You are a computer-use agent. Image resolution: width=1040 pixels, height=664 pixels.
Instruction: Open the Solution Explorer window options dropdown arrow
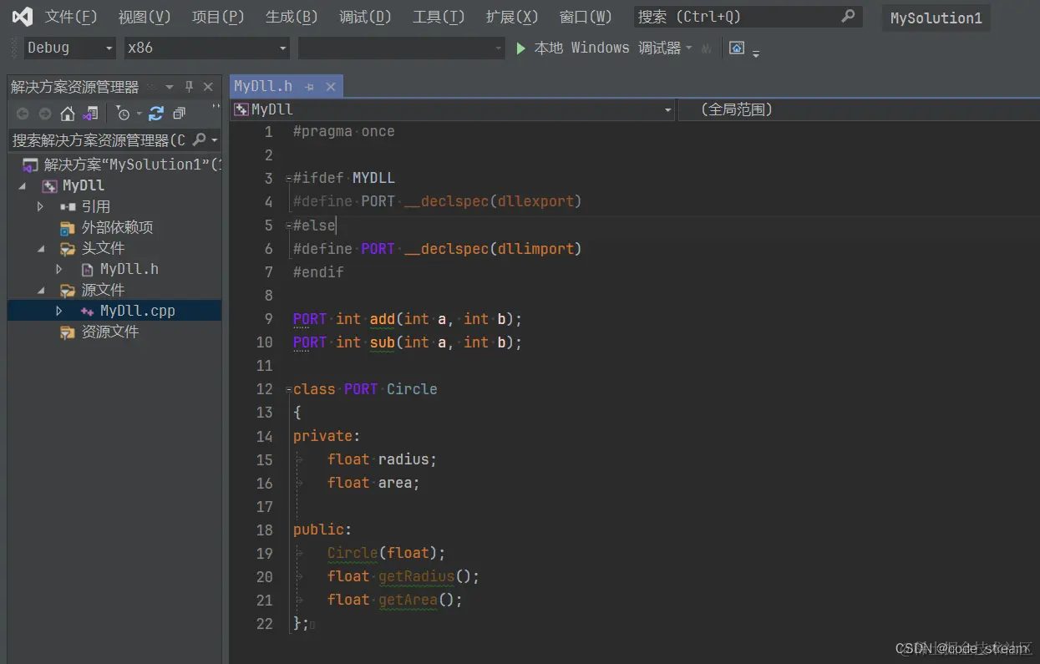click(170, 87)
